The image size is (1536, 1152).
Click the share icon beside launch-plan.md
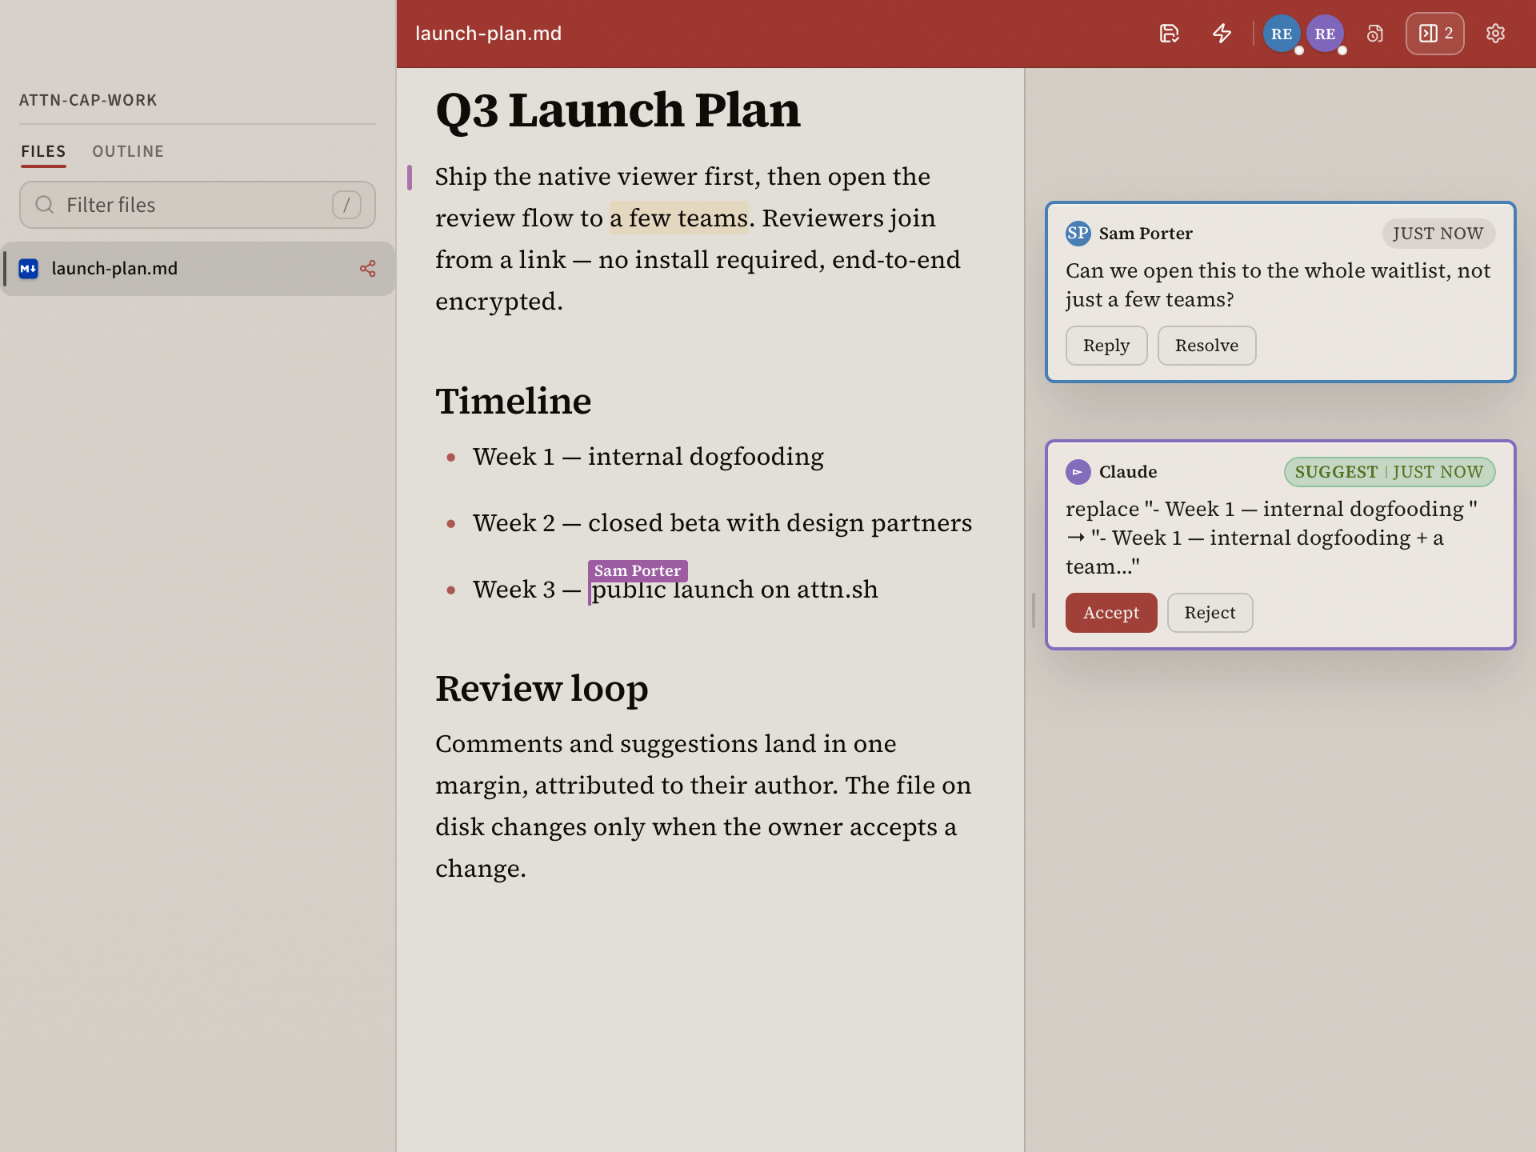click(x=368, y=269)
